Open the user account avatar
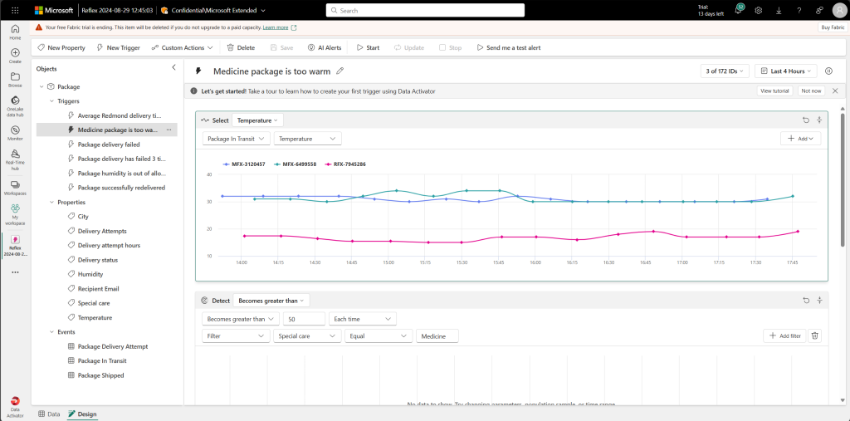This screenshot has height=421, width=850. pos(838,10)
